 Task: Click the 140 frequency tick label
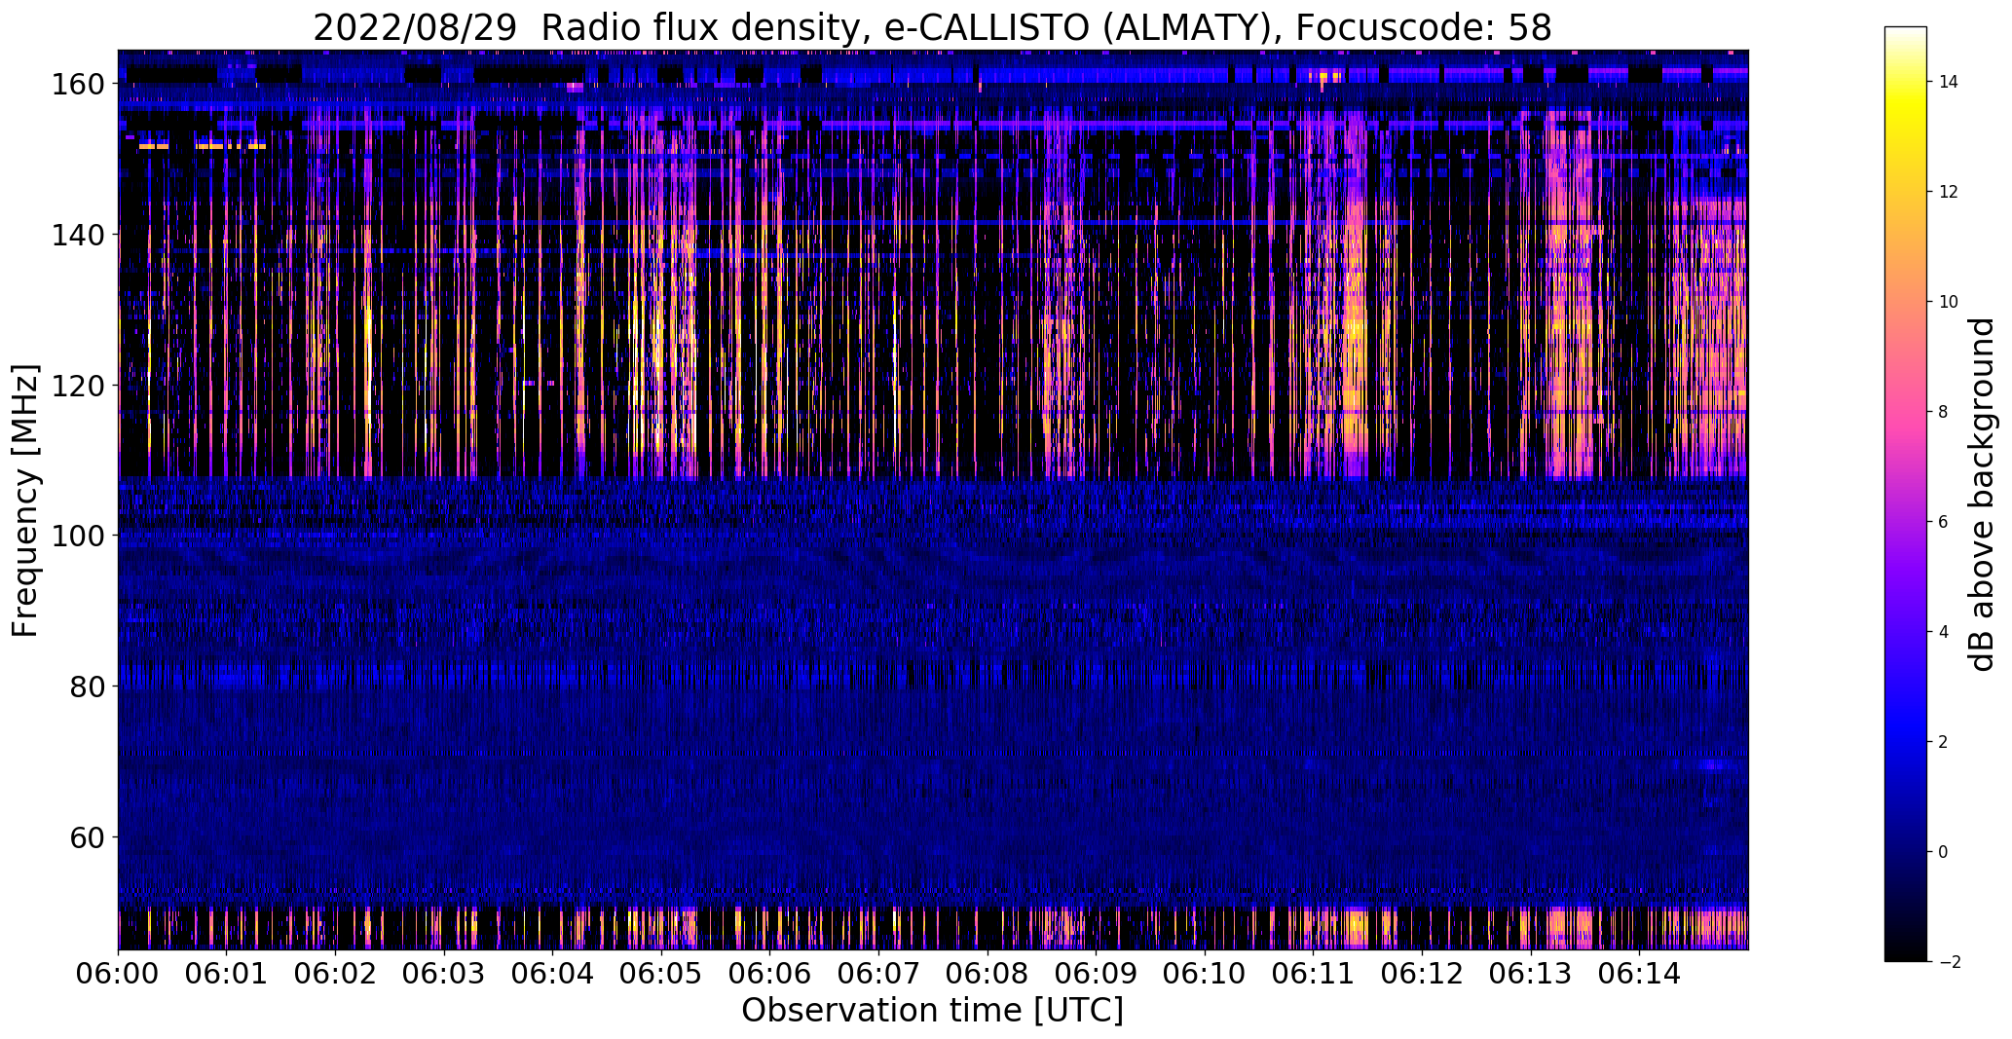pos(79,235)
